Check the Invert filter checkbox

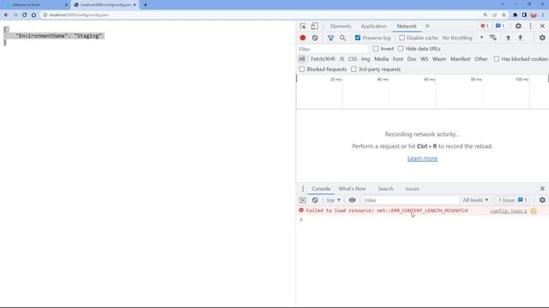376,49
